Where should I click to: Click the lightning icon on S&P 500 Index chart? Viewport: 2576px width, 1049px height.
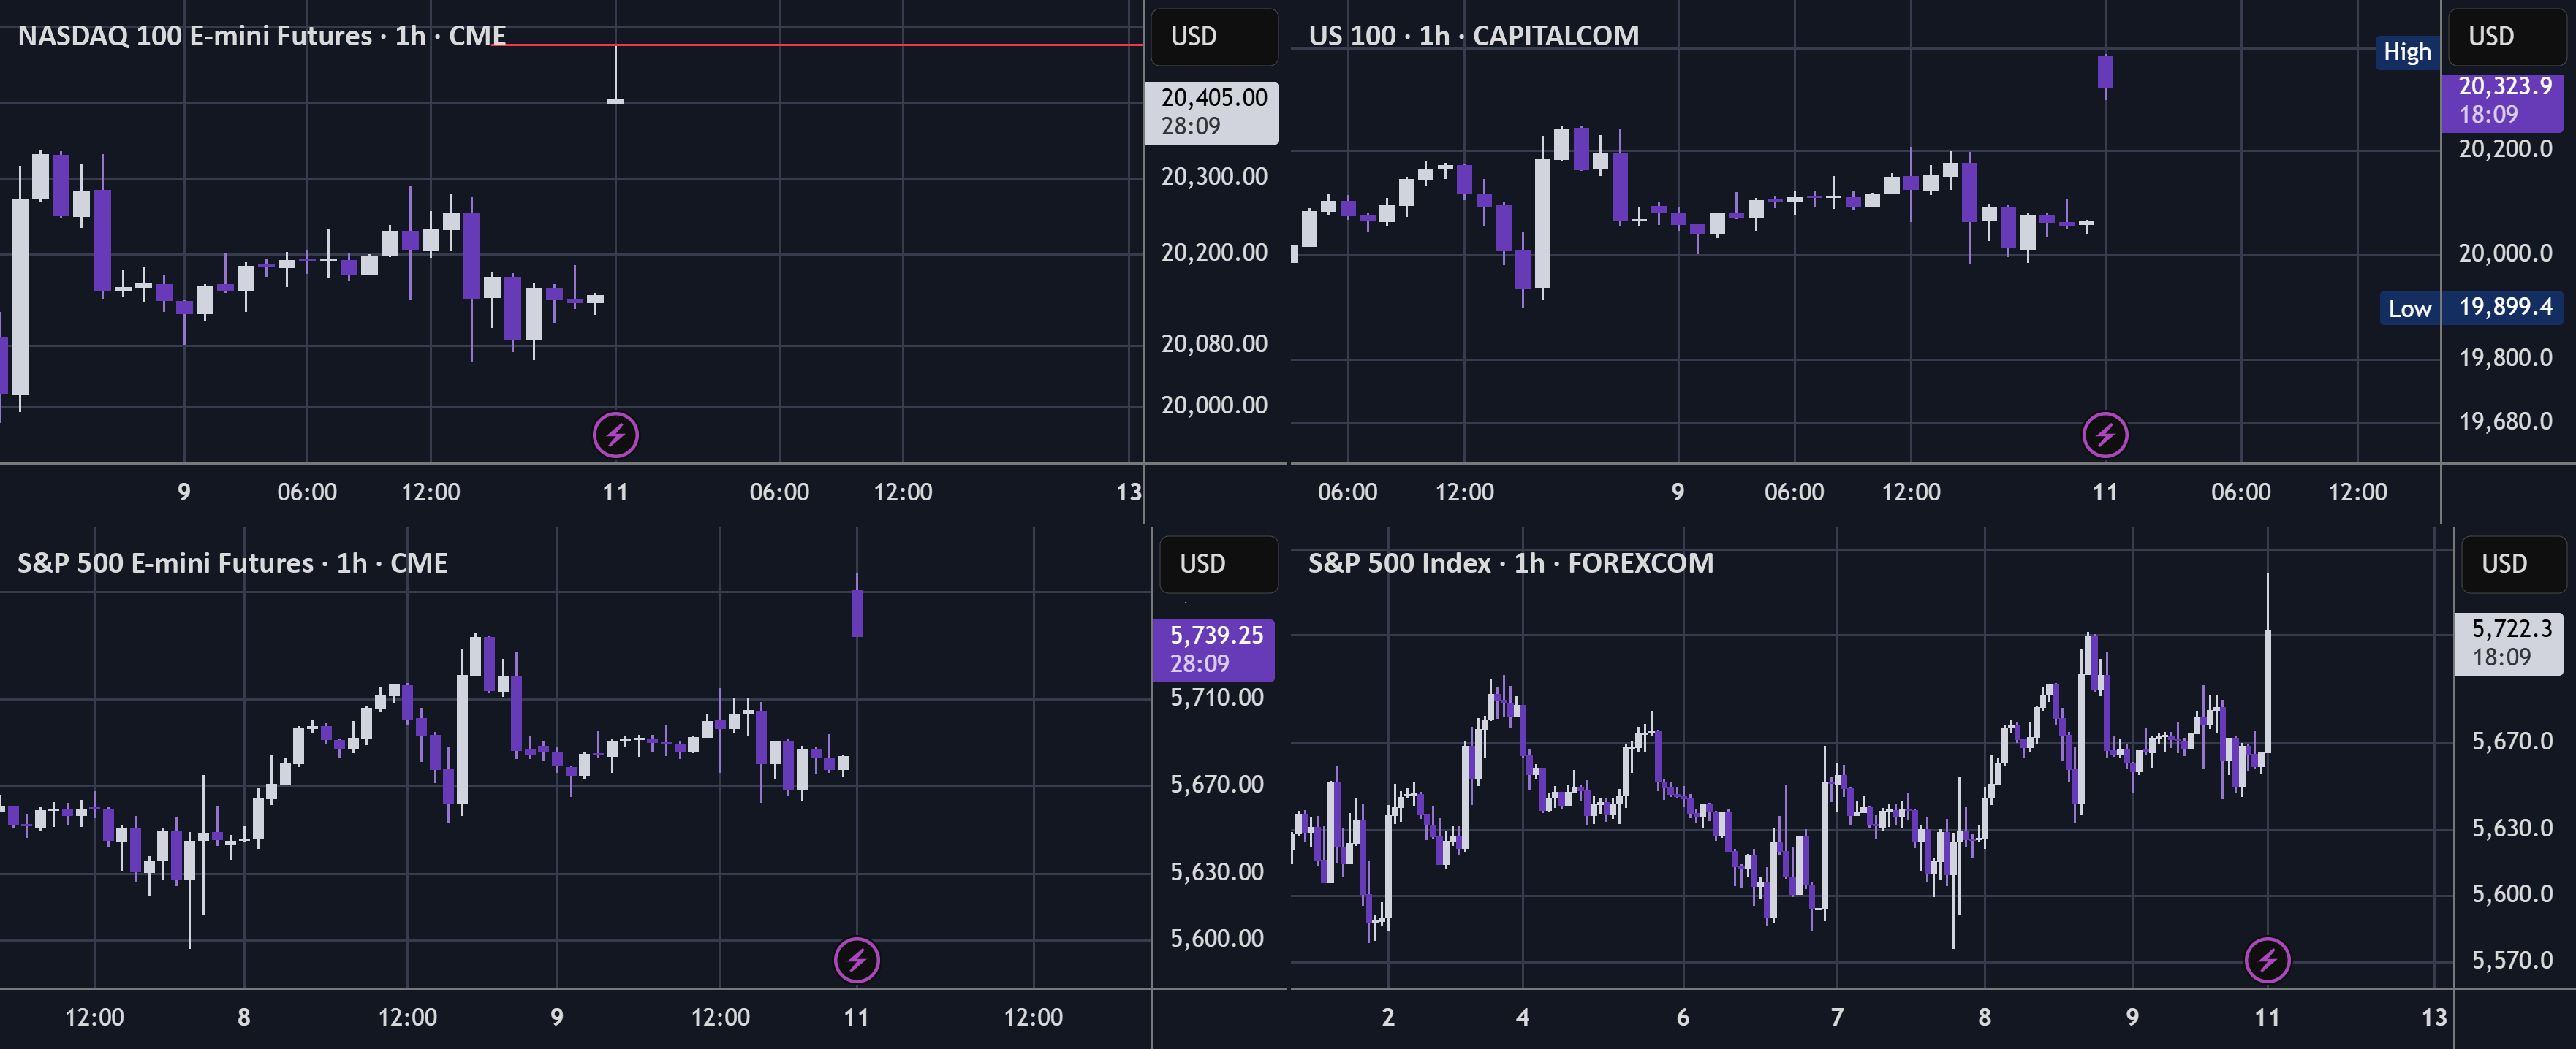tap(2267, 960)
